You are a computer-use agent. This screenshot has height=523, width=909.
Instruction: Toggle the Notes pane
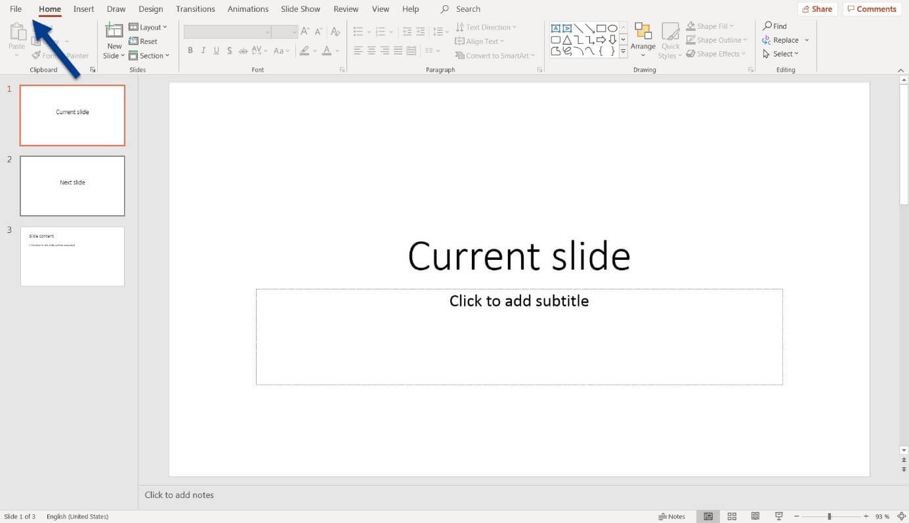[672, 516]
